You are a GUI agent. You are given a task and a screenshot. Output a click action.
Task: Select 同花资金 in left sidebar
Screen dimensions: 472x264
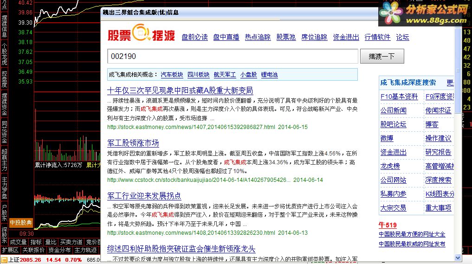[4, 132]
